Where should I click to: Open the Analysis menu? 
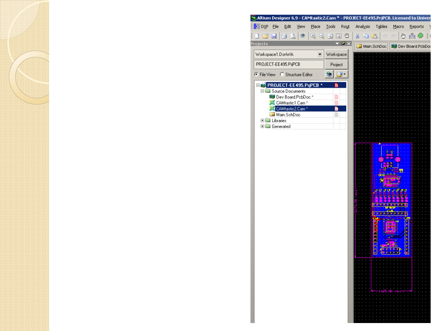click(363, 27)
